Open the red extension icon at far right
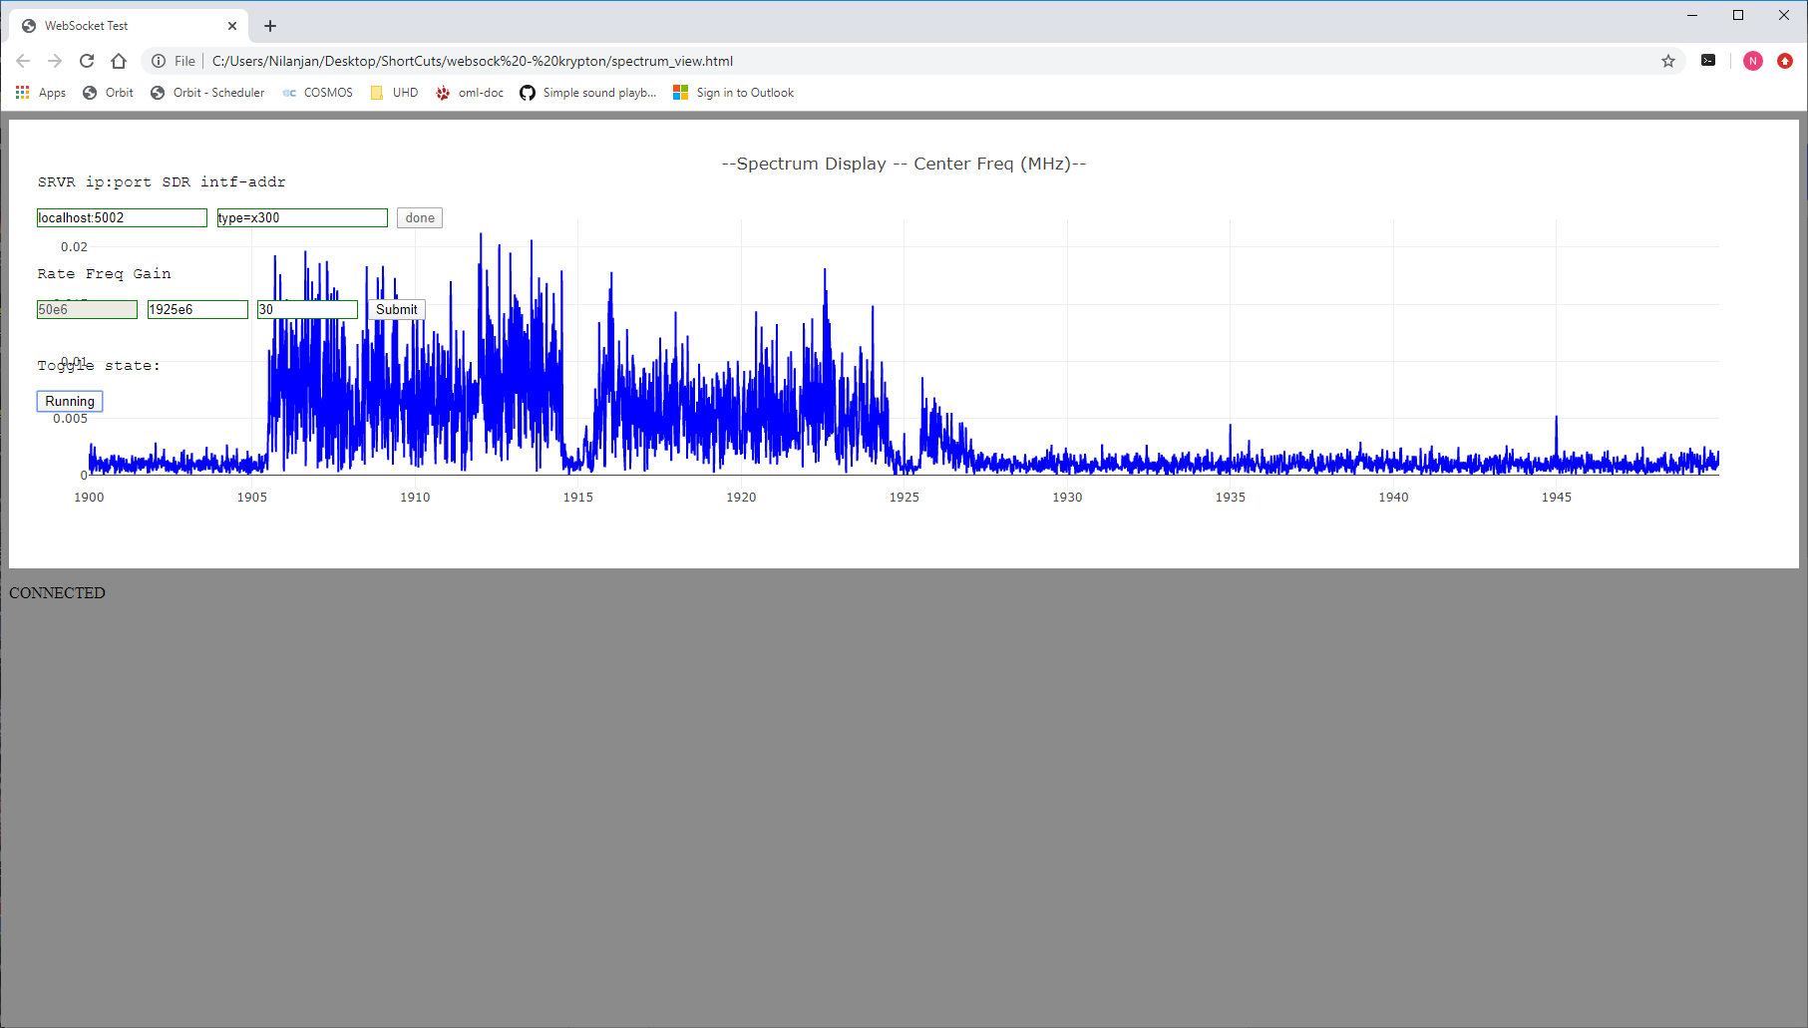Viewport: 1808px width, 1028px height. point(1784,61)
